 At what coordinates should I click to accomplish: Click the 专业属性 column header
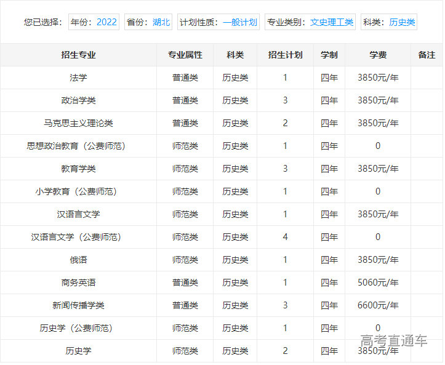(x=185, y=55)
